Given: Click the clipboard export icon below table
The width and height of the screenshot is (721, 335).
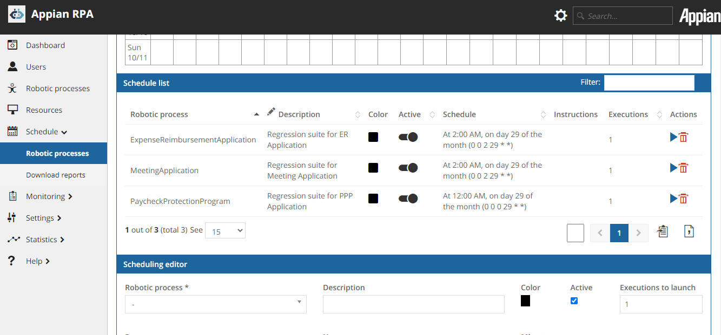Looking at the screenshot, I should [663, 231].
